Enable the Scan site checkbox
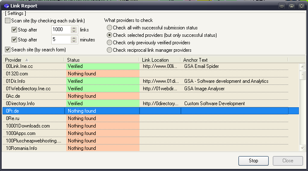 click(x=8, y=21)
